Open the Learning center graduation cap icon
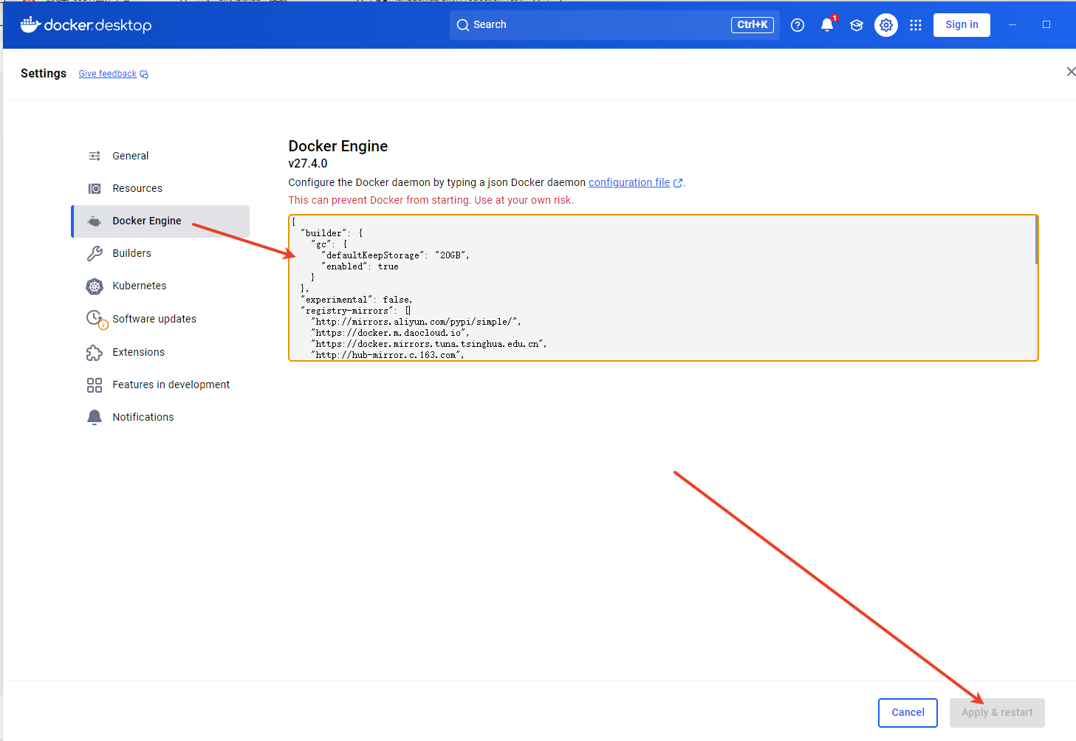The width and height of the screenshot is (1076, 741). pyautogui.click(x=857, y=25)
